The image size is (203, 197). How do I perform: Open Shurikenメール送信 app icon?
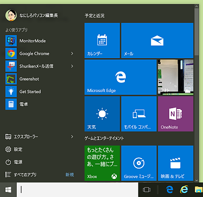tap(11, 66)
